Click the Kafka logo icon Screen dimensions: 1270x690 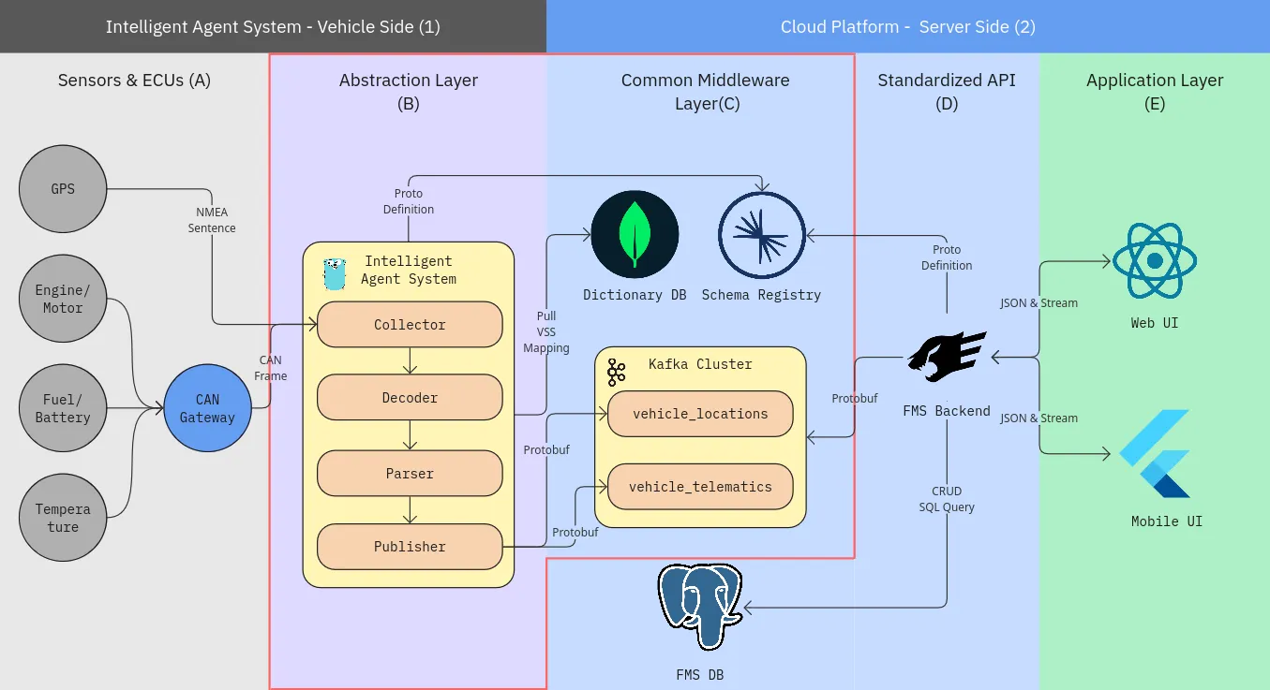click(616, 372)
